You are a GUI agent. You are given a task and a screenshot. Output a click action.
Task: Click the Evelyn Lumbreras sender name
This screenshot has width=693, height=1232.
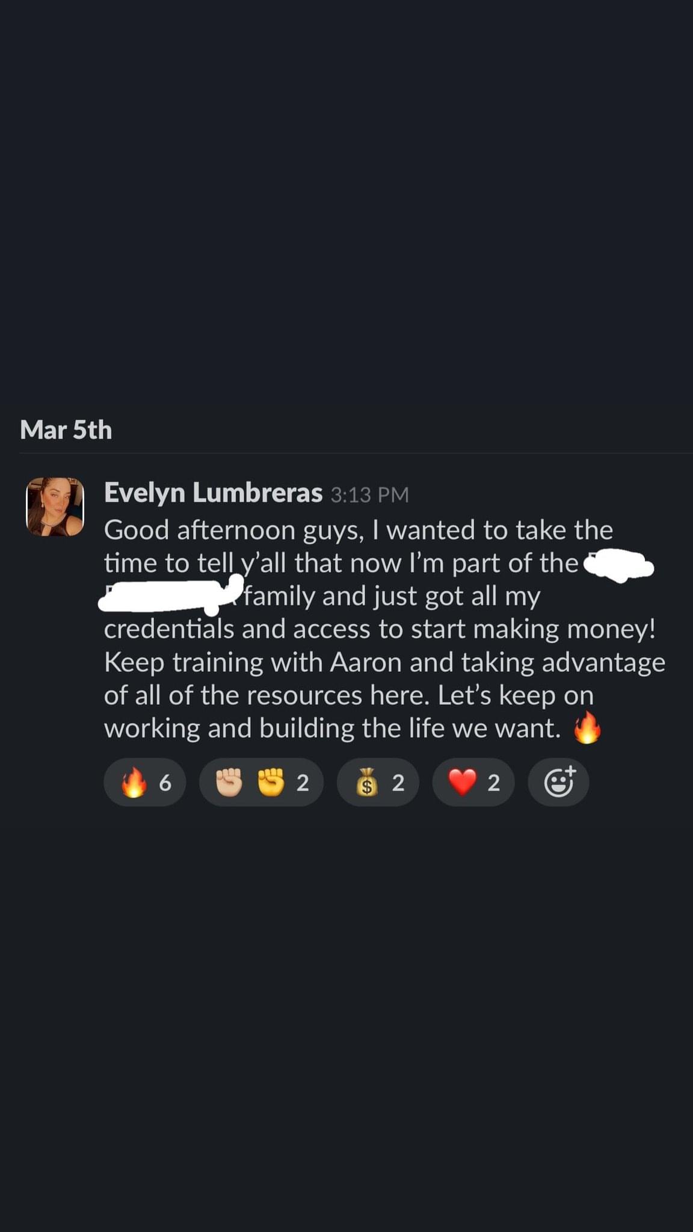point(214,493)
